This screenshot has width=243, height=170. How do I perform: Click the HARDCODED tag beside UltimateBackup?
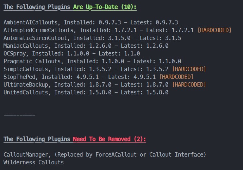[189, 84]
